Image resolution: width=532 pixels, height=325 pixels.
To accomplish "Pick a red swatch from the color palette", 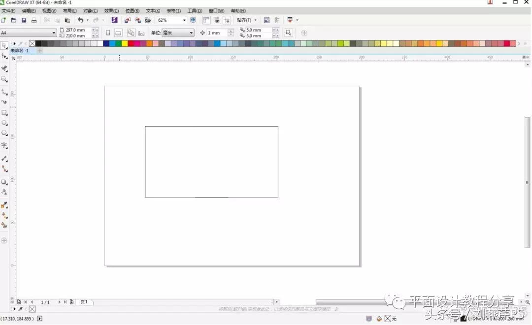I will pos(132,44).
